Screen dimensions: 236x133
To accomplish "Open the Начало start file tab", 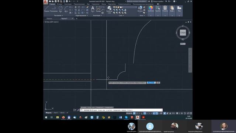I will (49, 18).
